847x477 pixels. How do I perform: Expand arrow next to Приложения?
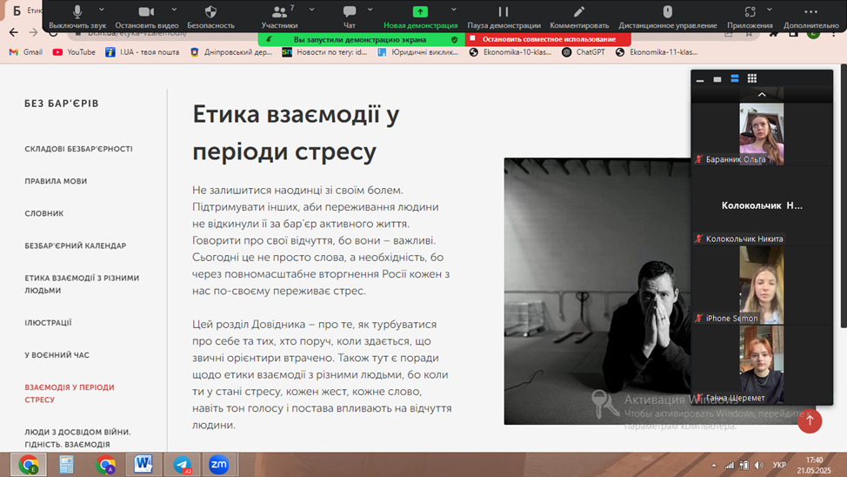pos(770,10)
